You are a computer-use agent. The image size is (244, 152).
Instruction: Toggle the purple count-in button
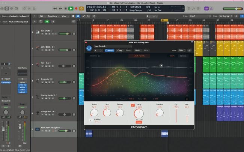206,9
